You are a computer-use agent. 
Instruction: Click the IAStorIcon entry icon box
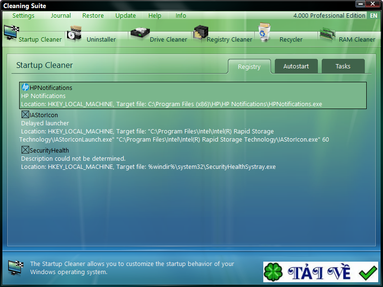25,114
